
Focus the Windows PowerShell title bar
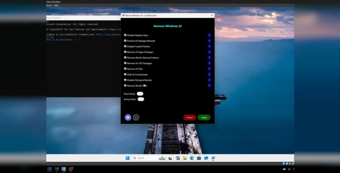pos(83,18)
